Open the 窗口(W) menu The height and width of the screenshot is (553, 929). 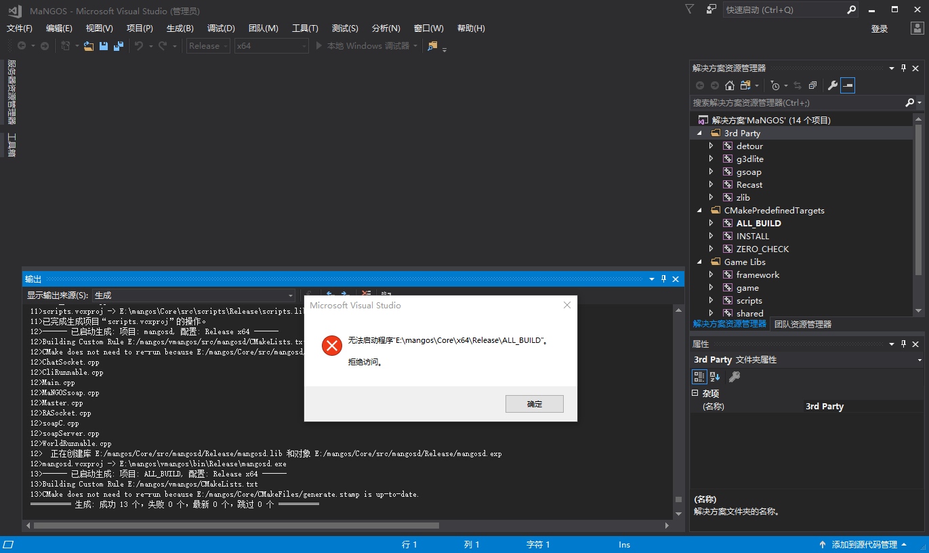pyautogui.click(x=428, y=28)
